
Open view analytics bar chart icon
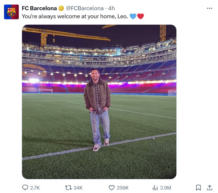click(155, 188)
